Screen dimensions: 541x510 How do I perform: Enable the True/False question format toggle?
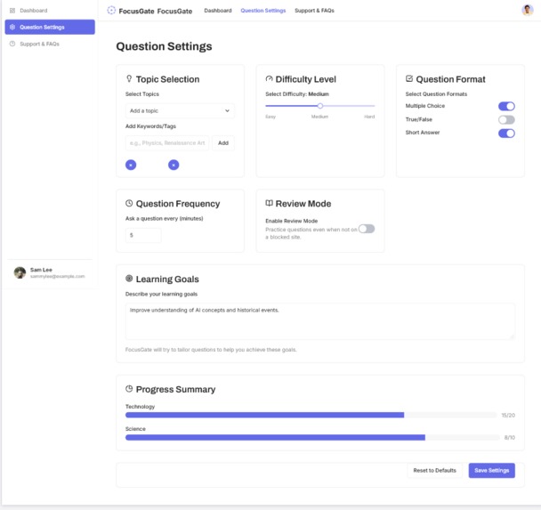506,120
